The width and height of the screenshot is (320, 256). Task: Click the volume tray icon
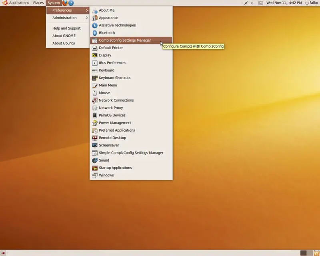click(x=253, y=3)
